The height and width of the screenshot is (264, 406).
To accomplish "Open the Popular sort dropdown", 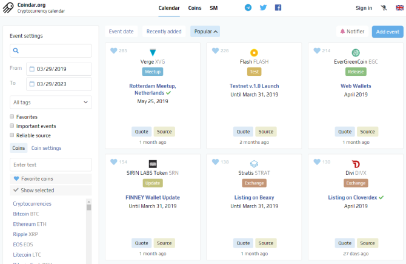I will click(x=205, y=32).
